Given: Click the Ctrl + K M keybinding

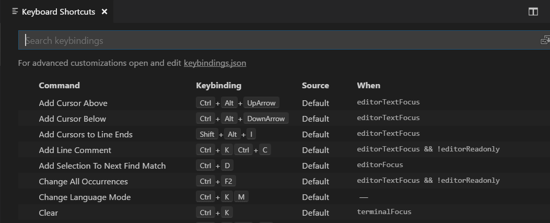Looking at the screenshot, I should [222, 197].
